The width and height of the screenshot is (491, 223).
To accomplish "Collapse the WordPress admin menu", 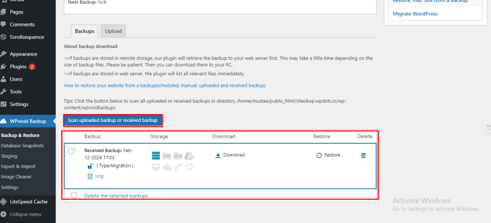I will pos(25,214).
